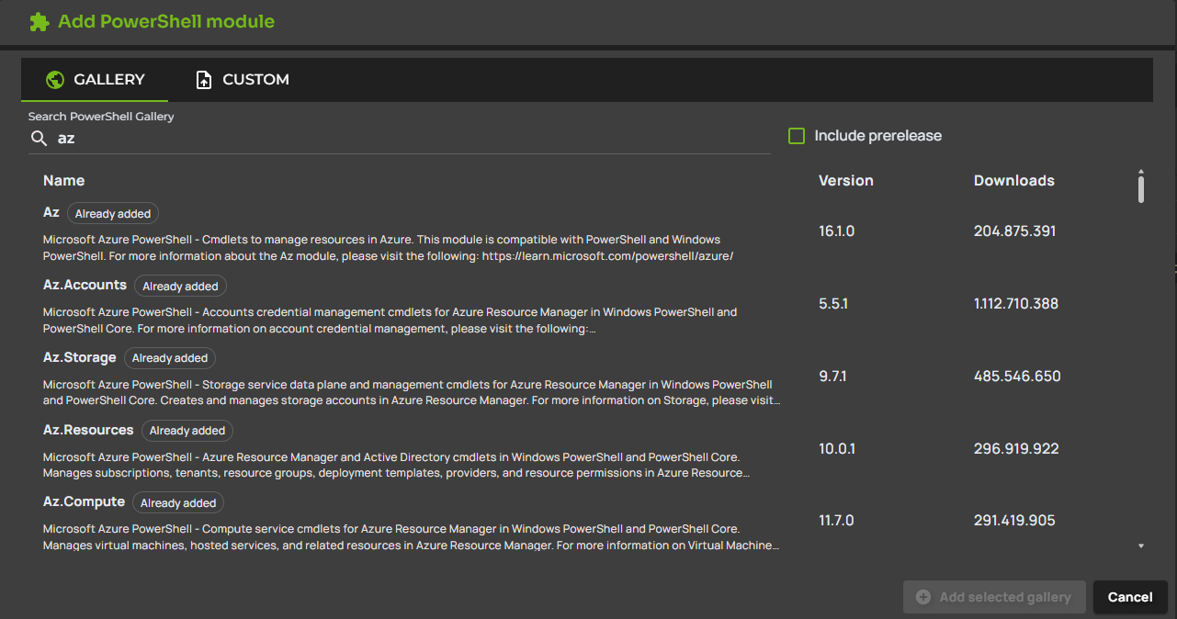
Task: Click the Search PowerShell Gallery input field
Action: click(x=400, y=139)
